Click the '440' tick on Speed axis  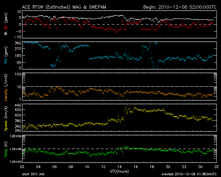click(x=18, y=105)
